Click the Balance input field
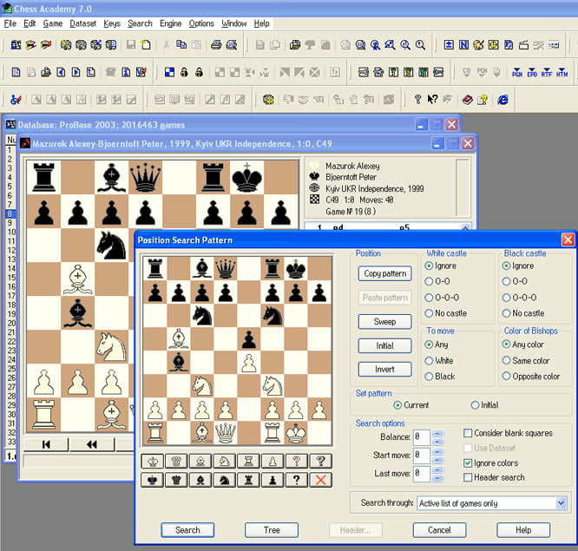 [422, 437]
